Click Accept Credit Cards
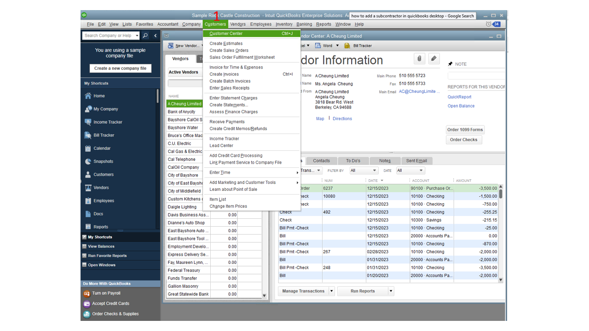This screenshot has width=589, height=331. click(110, 303)
